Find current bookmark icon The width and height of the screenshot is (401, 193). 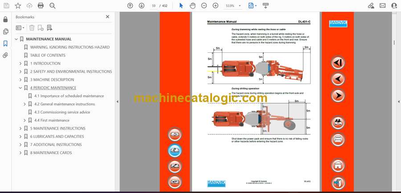pyautogui.click(x=49, y=28)
